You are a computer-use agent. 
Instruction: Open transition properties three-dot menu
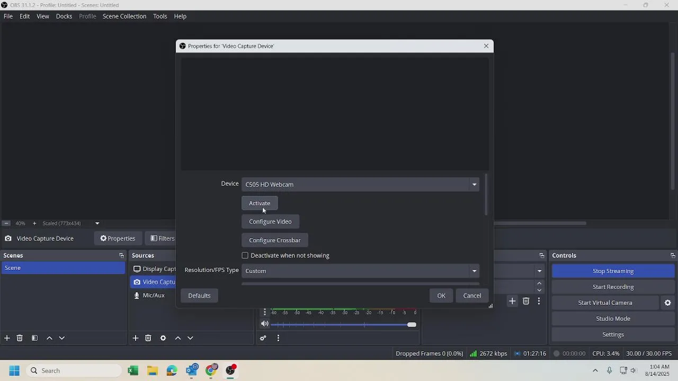click(539, 301)
